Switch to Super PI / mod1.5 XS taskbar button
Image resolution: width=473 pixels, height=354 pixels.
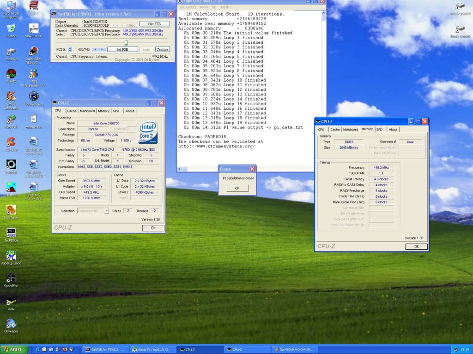tap(153, 350)
